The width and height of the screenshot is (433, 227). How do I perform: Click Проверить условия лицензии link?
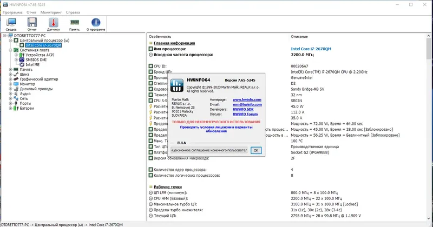click(x=216, y=129)
